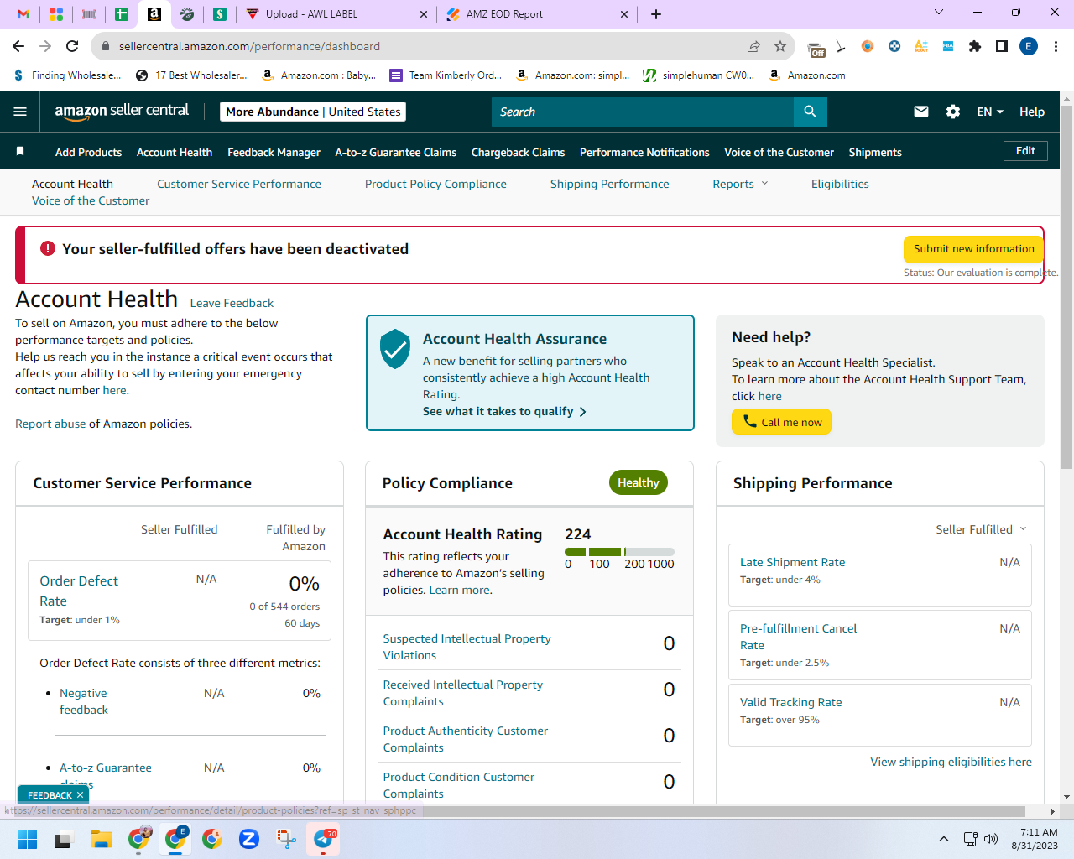Open the Chrome extensions puzzle icon
Viewport: 1074px width, 859px height.
coord(975,46)
